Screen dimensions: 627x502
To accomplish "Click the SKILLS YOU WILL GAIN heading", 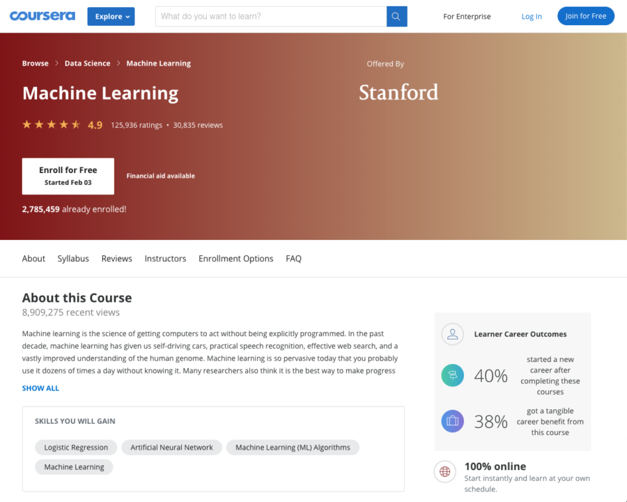I will click(75, 421).
